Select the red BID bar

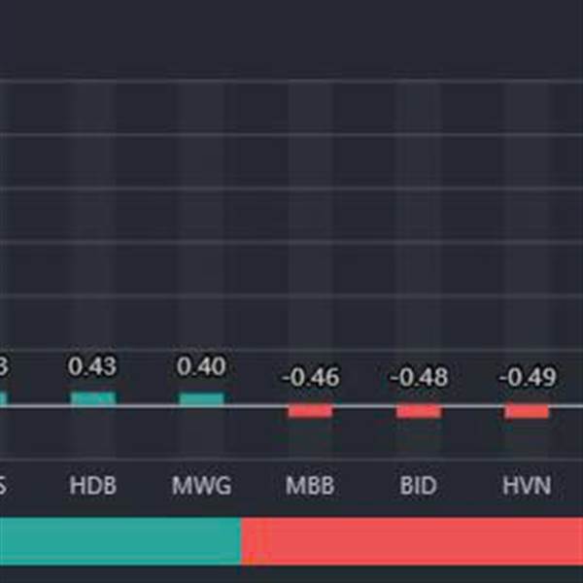pyautogui.click(x=418, y=411)
